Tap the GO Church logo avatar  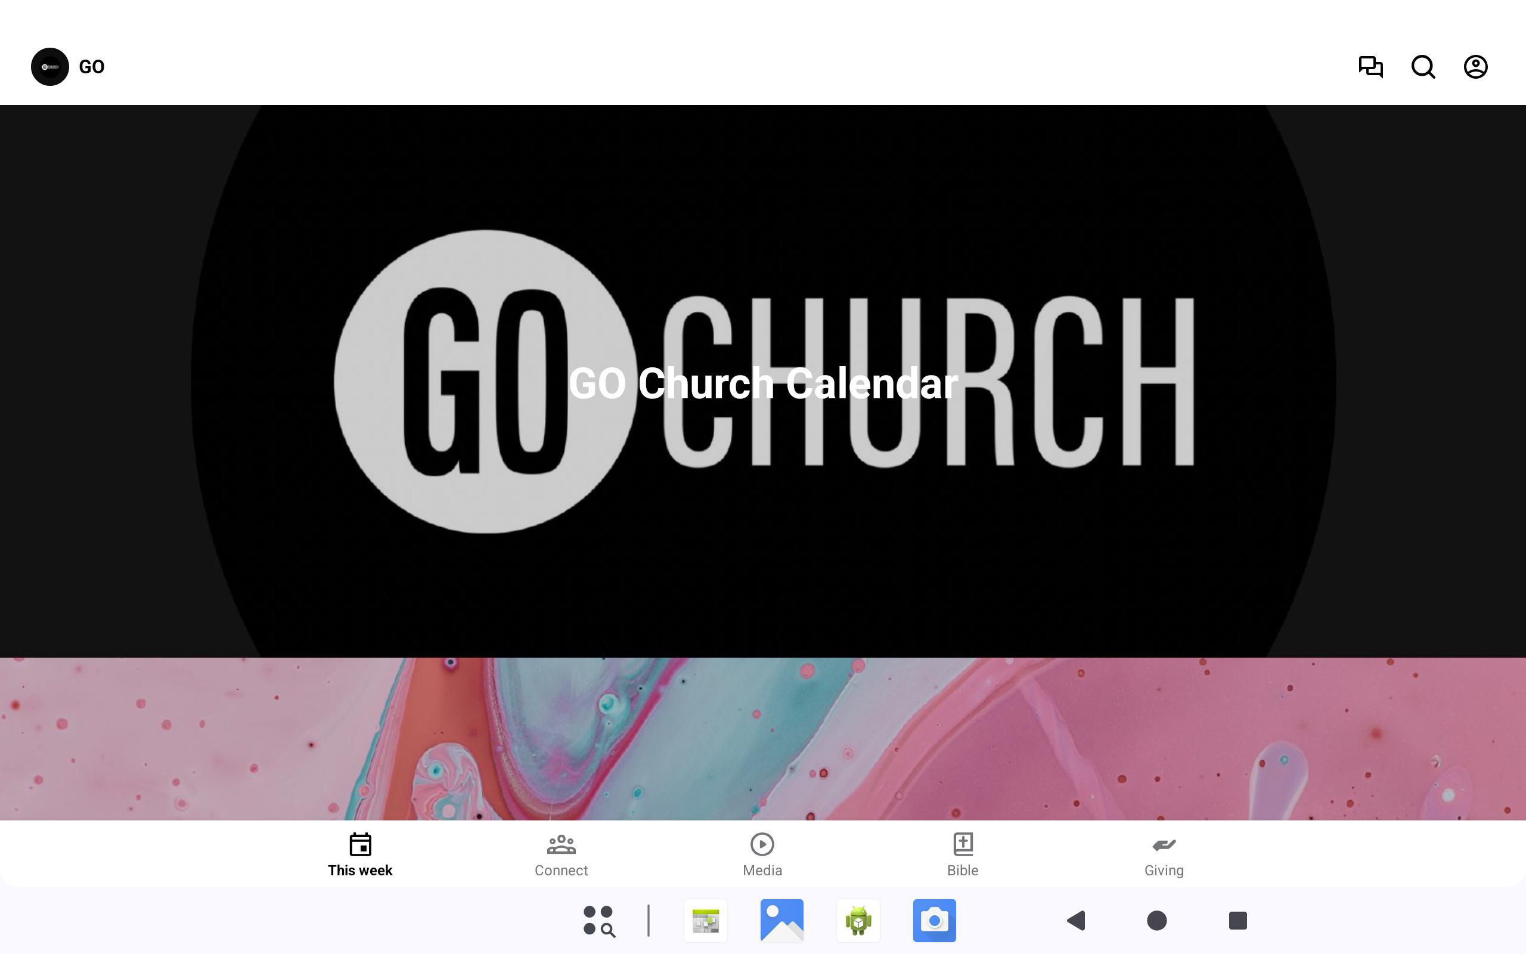[x=50, y=67]
